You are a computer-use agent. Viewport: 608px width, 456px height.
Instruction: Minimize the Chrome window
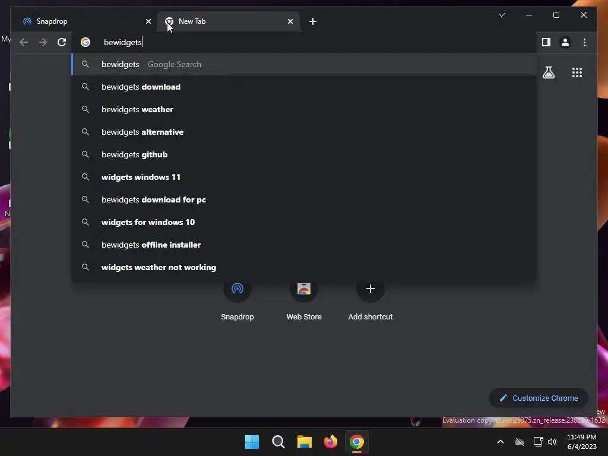point(529,15)
